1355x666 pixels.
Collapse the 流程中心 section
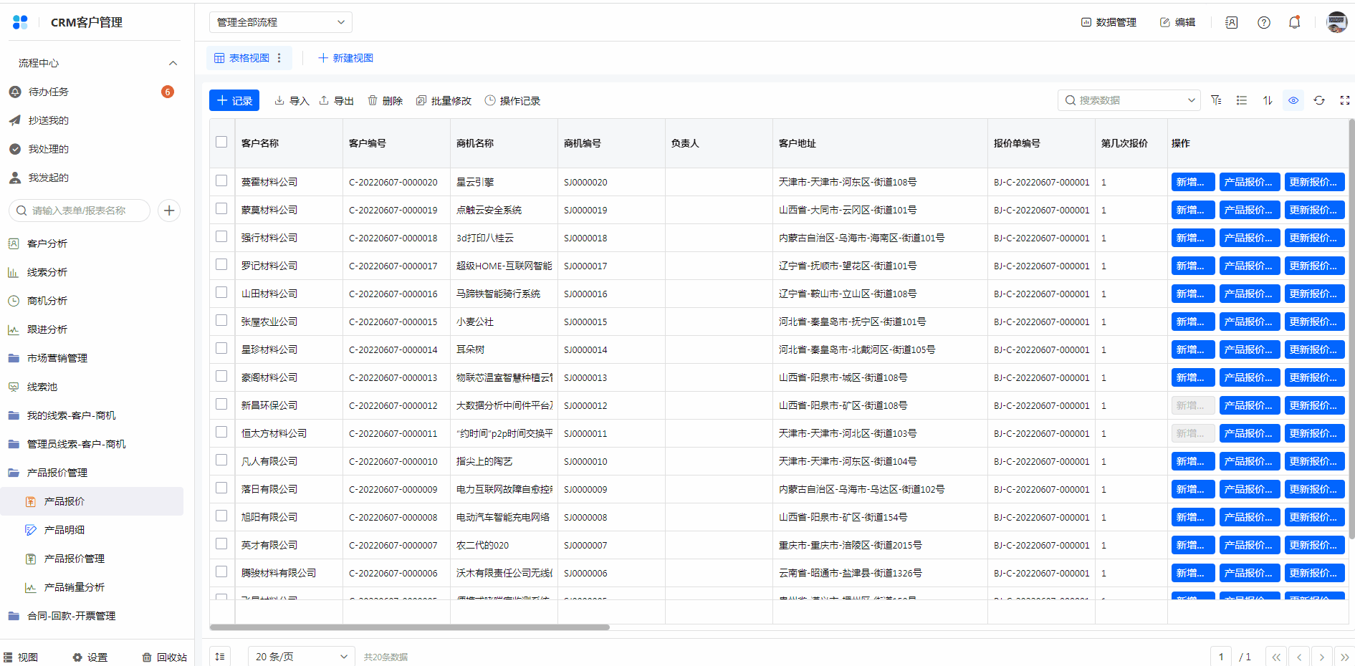pos(173,63)
